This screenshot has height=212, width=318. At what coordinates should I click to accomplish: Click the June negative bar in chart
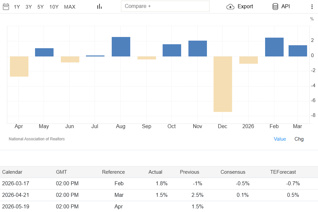tap(70, 59)
